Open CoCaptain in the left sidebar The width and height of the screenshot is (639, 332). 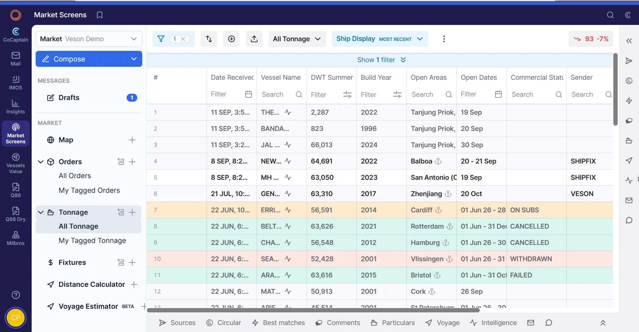pos(16,35)
